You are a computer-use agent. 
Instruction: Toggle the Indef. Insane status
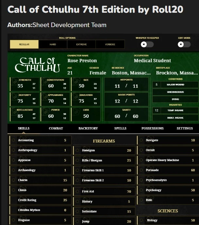click(x=175, y=118)
